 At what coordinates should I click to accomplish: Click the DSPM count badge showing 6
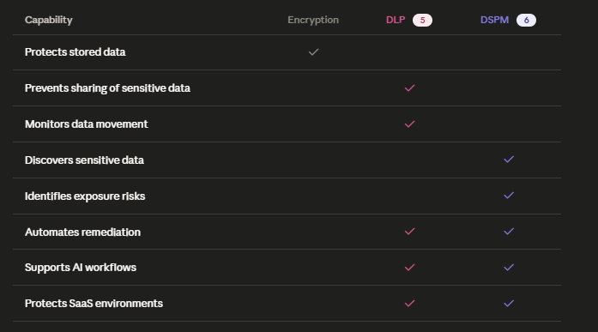526,21
